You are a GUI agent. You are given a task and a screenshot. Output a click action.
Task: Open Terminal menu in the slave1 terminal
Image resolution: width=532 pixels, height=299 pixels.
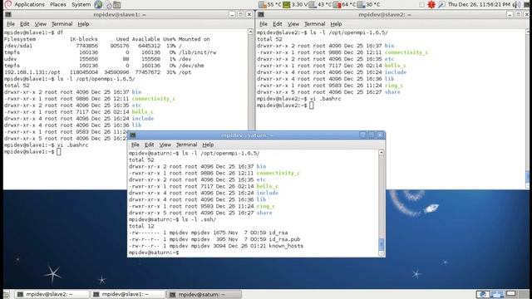coord(62,24)
